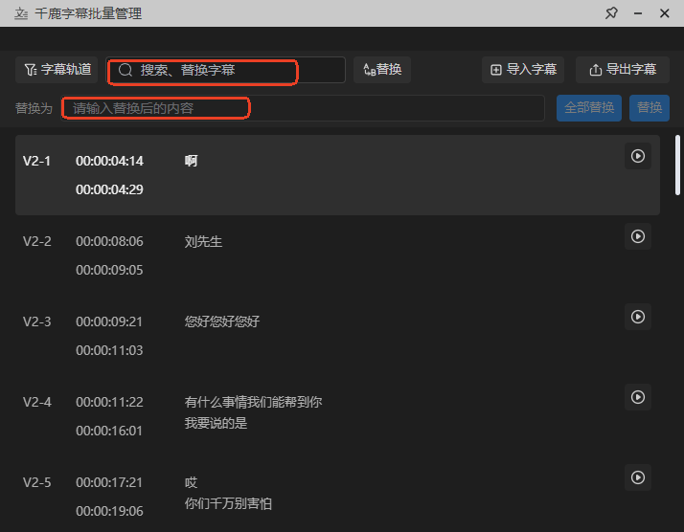684x532 pixels.
Task: Play subtitle V2-2 刘先生
Action: tap(638, 236)
